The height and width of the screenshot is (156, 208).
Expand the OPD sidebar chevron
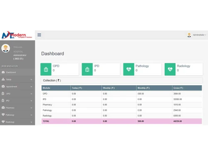[31, 94]
